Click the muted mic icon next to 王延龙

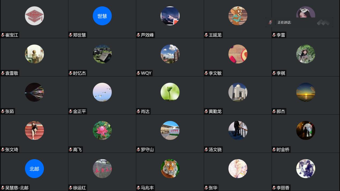[x=206, y=35]
